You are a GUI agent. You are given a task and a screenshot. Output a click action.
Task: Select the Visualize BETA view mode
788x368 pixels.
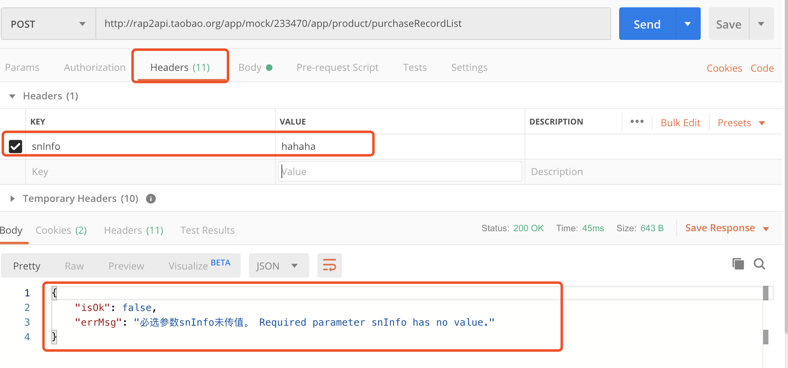click(x=199, y=265)
